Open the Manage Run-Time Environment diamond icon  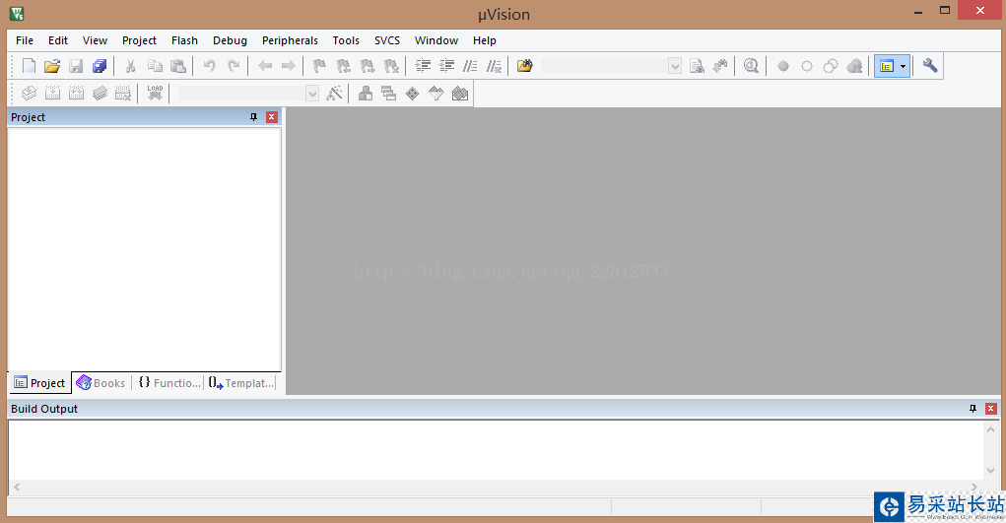[413, 93]
